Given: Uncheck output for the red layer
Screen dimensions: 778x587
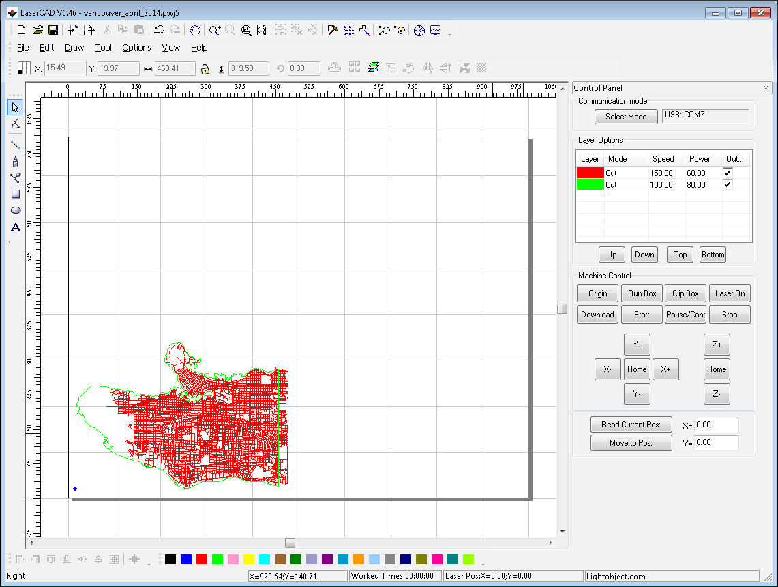Looking at the screenshot, I should [x=728, y=173].
